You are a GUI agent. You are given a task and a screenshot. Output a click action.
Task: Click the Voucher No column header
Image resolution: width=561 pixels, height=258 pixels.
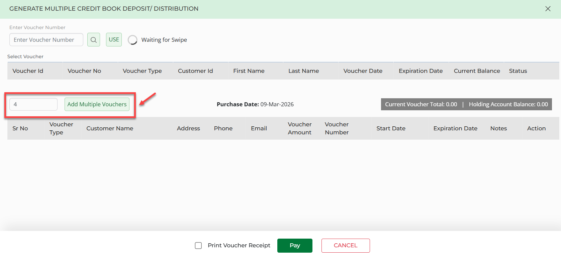click(84, 71)
